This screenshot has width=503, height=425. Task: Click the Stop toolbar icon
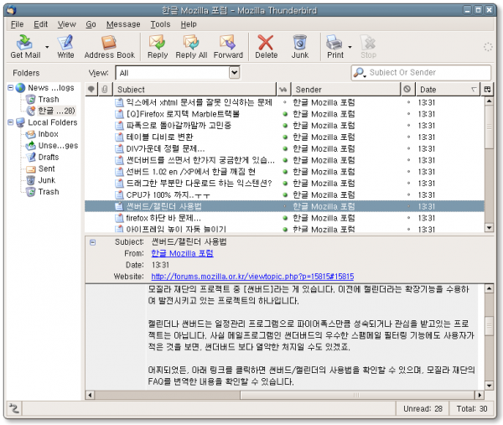click(368, 46)
